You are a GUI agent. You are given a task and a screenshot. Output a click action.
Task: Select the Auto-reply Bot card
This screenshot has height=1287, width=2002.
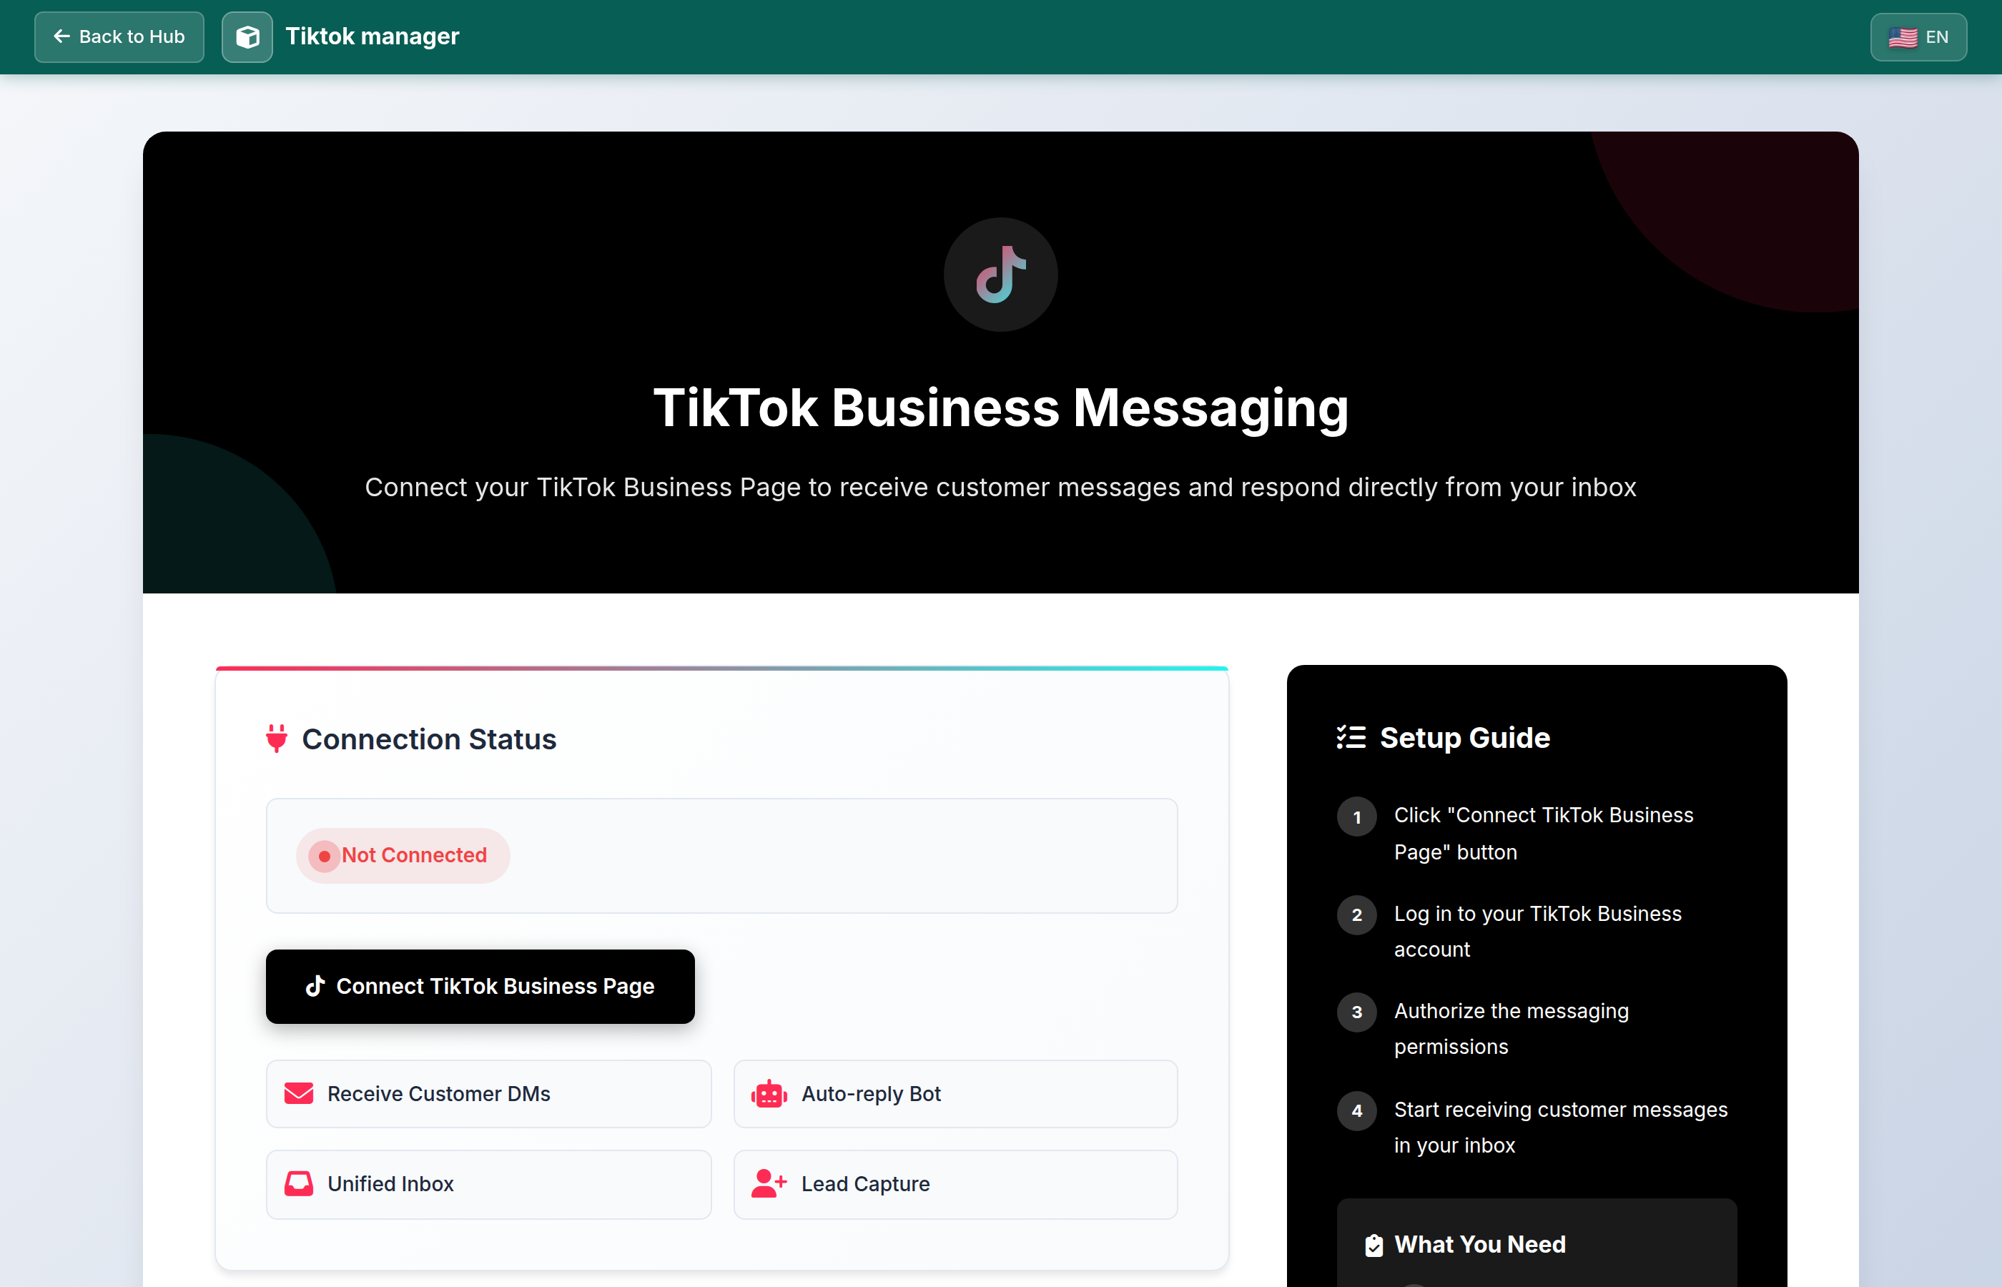pyautogui.click(x=956, y=1093)
